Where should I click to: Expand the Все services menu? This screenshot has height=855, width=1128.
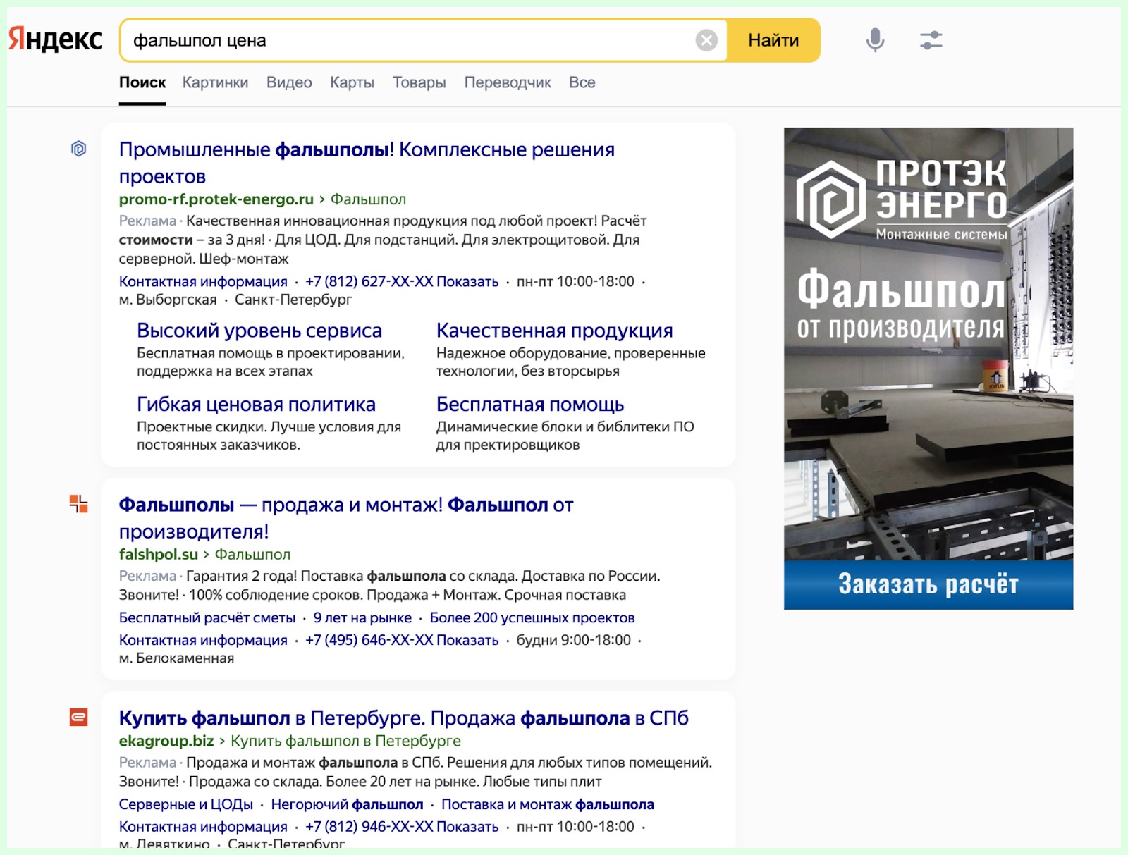point(582,82)
